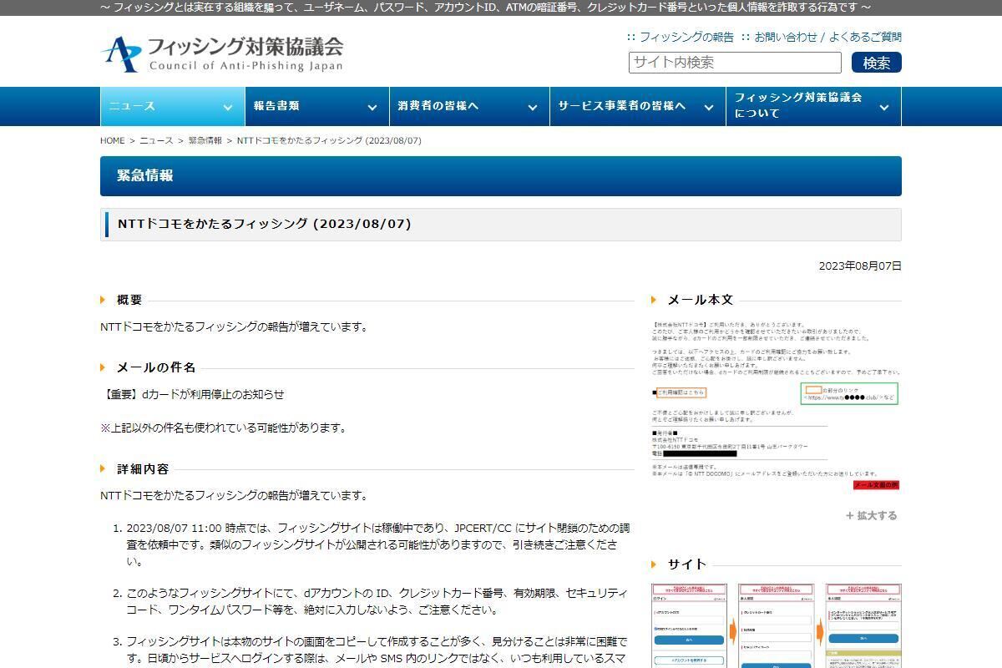Click the メールの件名 section heading
The image size is (1002, 668).
[156, 367]
